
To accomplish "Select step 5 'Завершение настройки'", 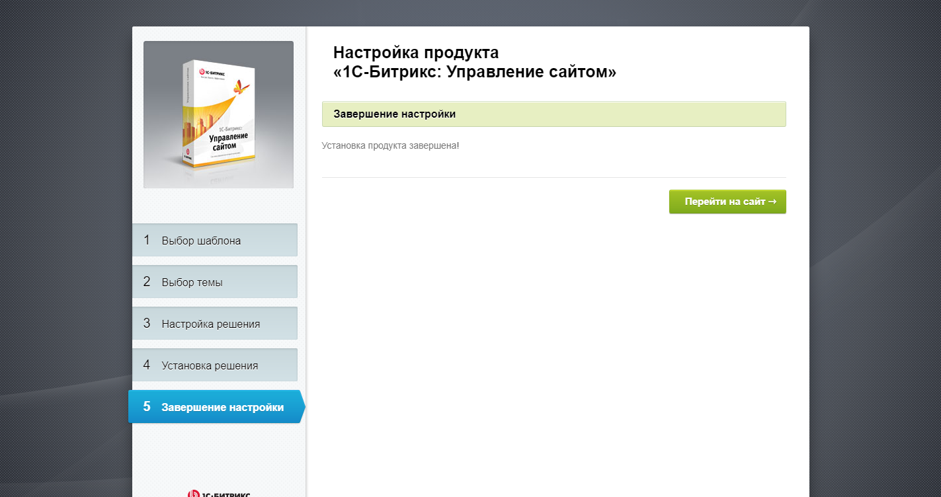I will point(217,406).
